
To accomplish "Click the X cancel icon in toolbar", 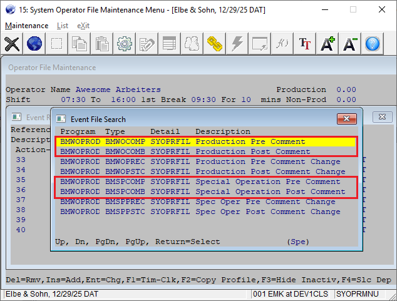I will tap(12, 44).
